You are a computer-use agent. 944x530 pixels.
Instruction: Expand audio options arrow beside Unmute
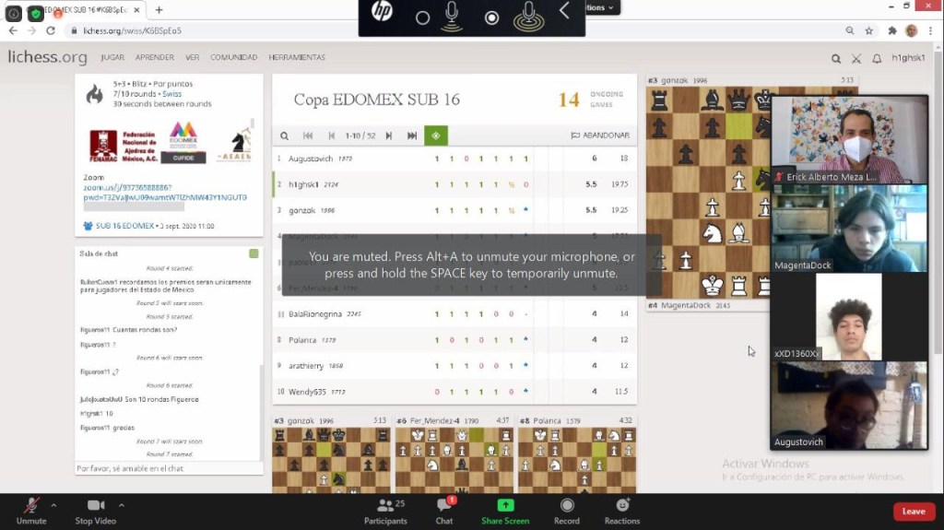click(53, 505)
